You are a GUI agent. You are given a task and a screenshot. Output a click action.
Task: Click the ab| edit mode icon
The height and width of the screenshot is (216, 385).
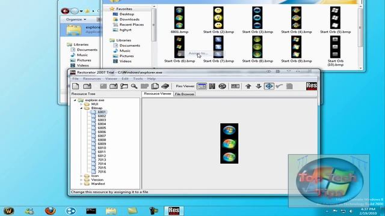coord(235,86)
